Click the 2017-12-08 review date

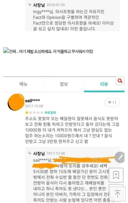tap(34, 106)
